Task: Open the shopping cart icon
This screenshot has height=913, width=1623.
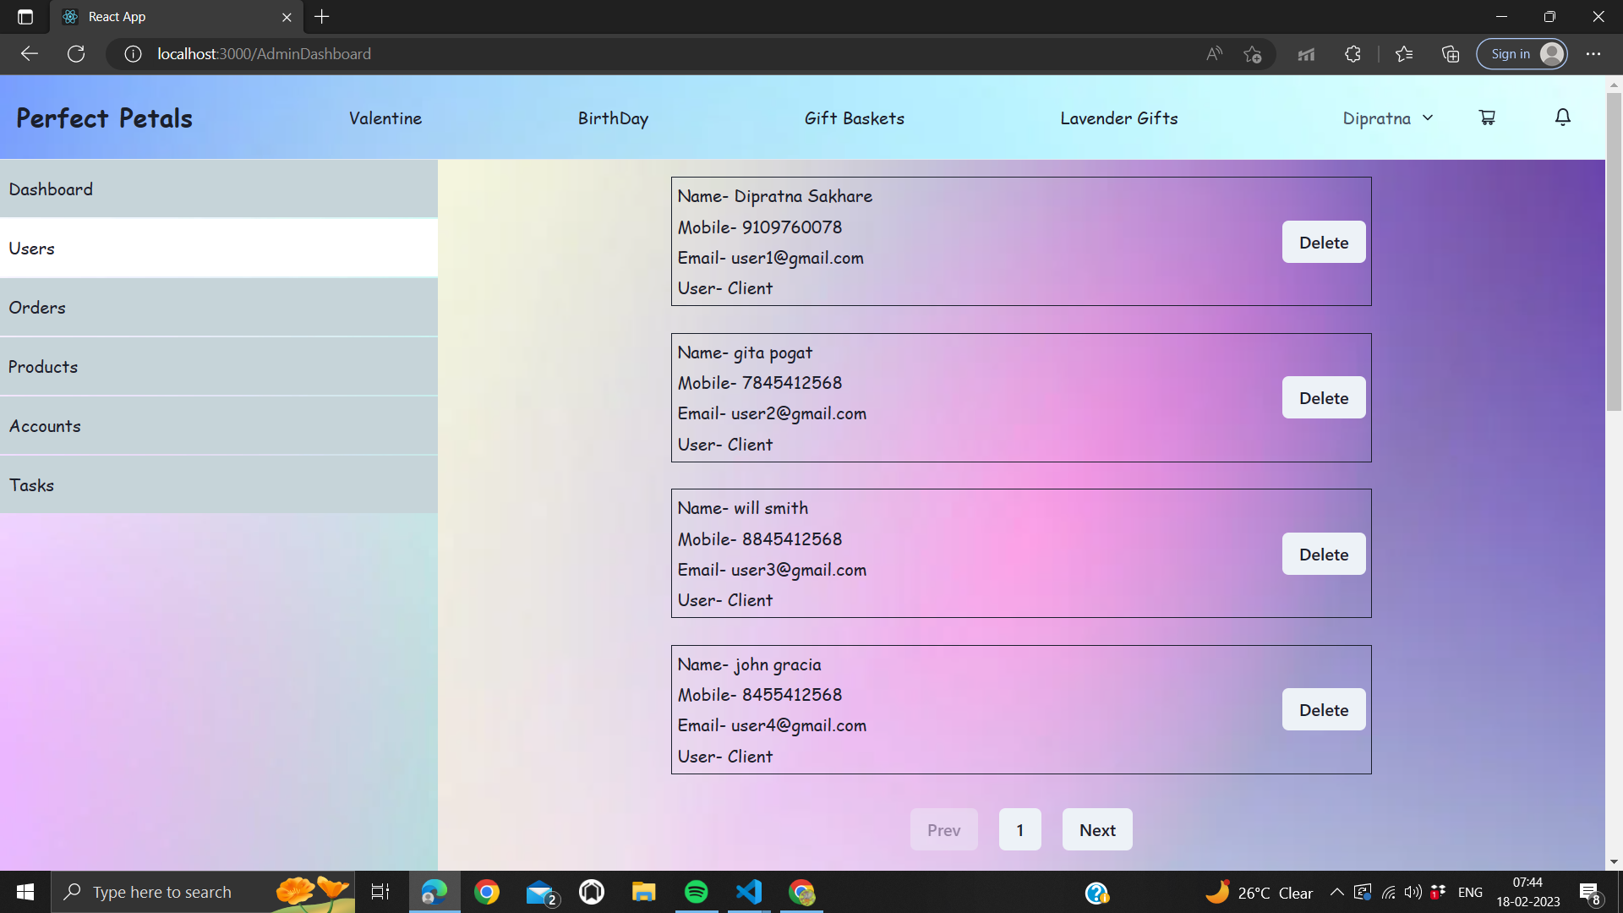Action: pos(1487,118)
